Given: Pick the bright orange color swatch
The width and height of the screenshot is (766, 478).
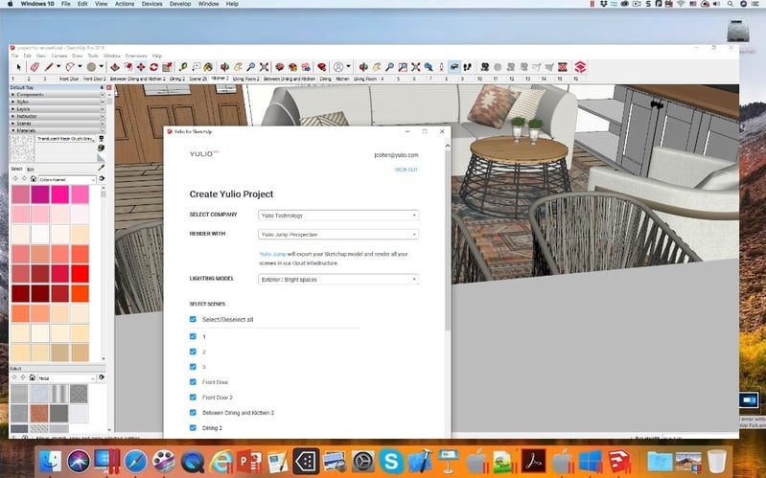Looking at the screenshot, I should click(x=80, y=293).
